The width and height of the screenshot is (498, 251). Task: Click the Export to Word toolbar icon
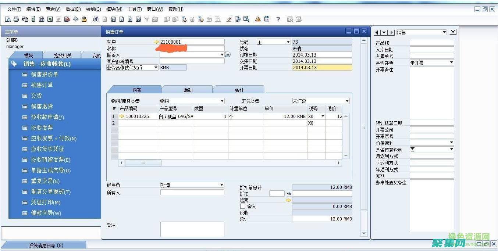tap(58, 19)
